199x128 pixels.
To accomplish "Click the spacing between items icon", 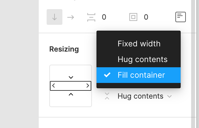I will (91, 17).
